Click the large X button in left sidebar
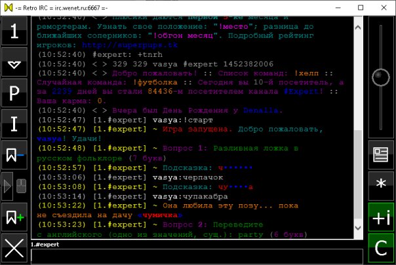Viewport: 396px width, 265px height. click(14, 249)
